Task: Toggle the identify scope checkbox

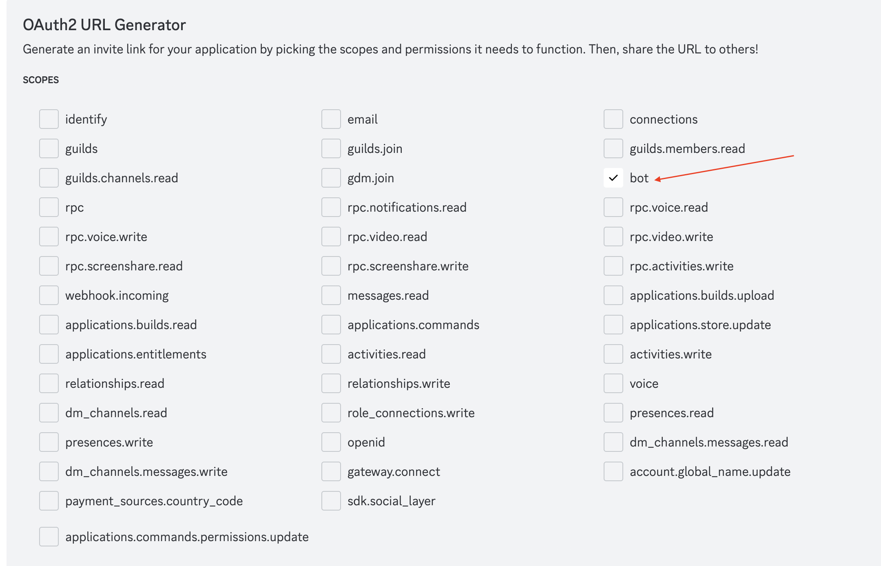Action: (49, 119)
